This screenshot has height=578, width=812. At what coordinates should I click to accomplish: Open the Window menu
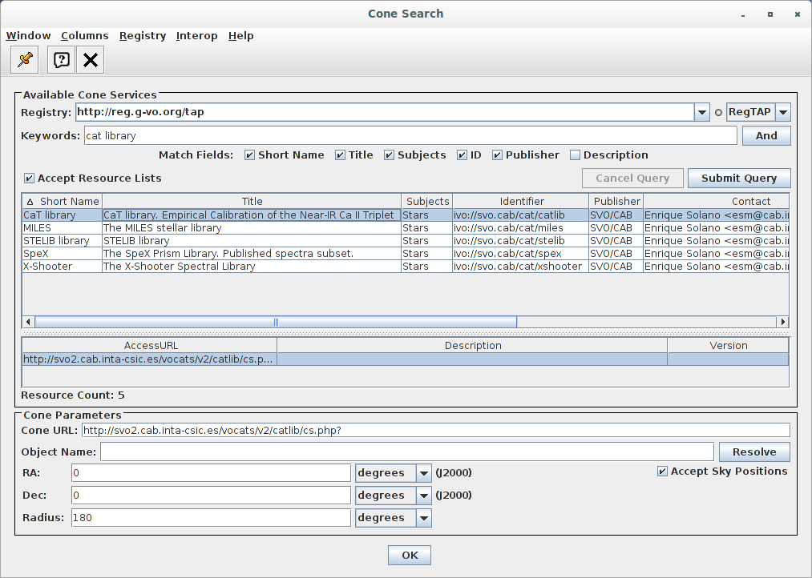click(29, 36)
